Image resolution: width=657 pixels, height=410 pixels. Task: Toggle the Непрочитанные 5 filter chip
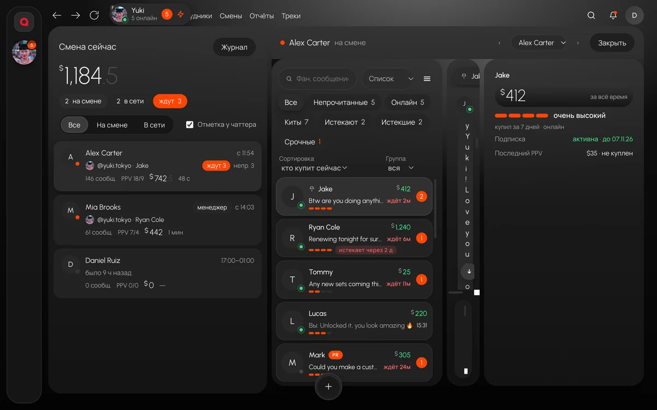[344, 102]
